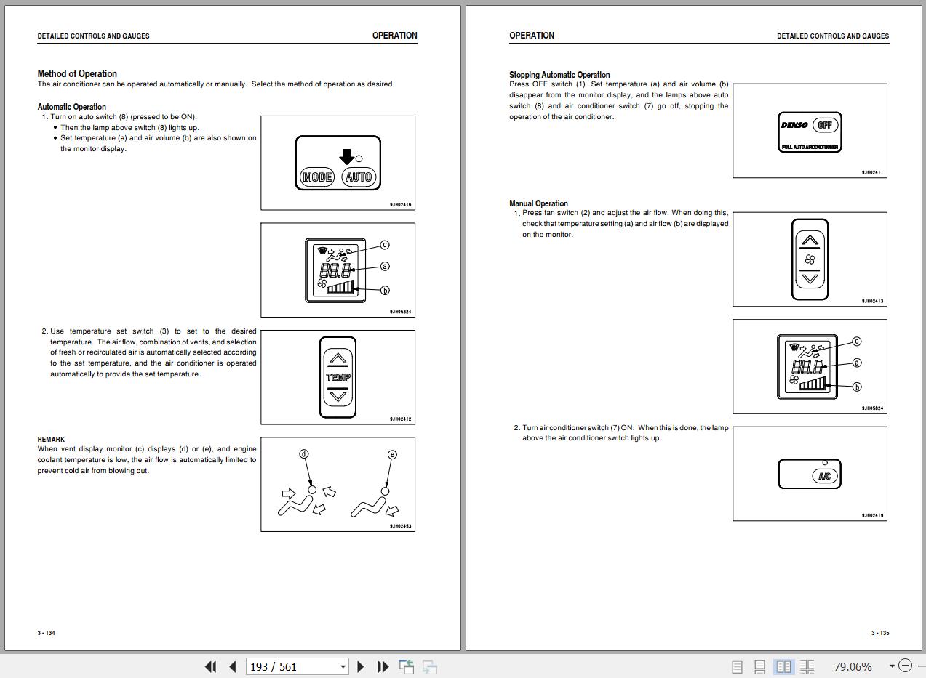Select two-page continuous scrolling layout
Viewport: 926px width, 678px height.
coord(807,666)
